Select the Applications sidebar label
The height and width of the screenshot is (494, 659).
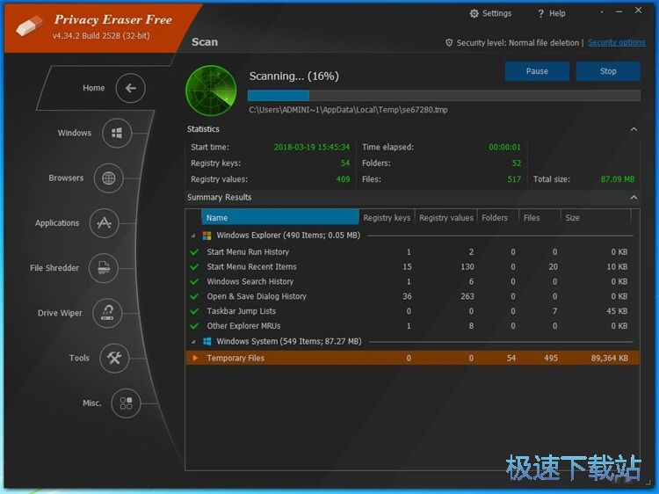coord(57,222)
